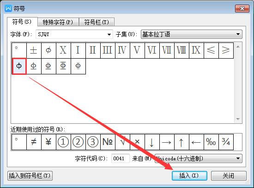Pick the Roman numeral VIII symbol

[x=181, y=50]
